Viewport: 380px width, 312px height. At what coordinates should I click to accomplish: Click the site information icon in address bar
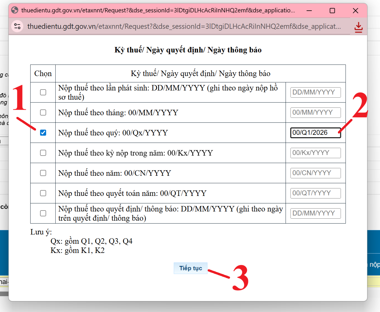(17, 27)
